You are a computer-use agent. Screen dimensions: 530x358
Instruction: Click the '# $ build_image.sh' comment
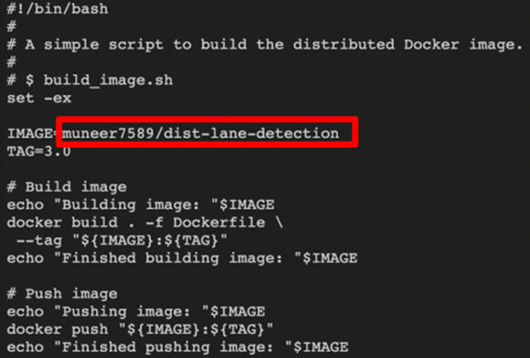90,80
